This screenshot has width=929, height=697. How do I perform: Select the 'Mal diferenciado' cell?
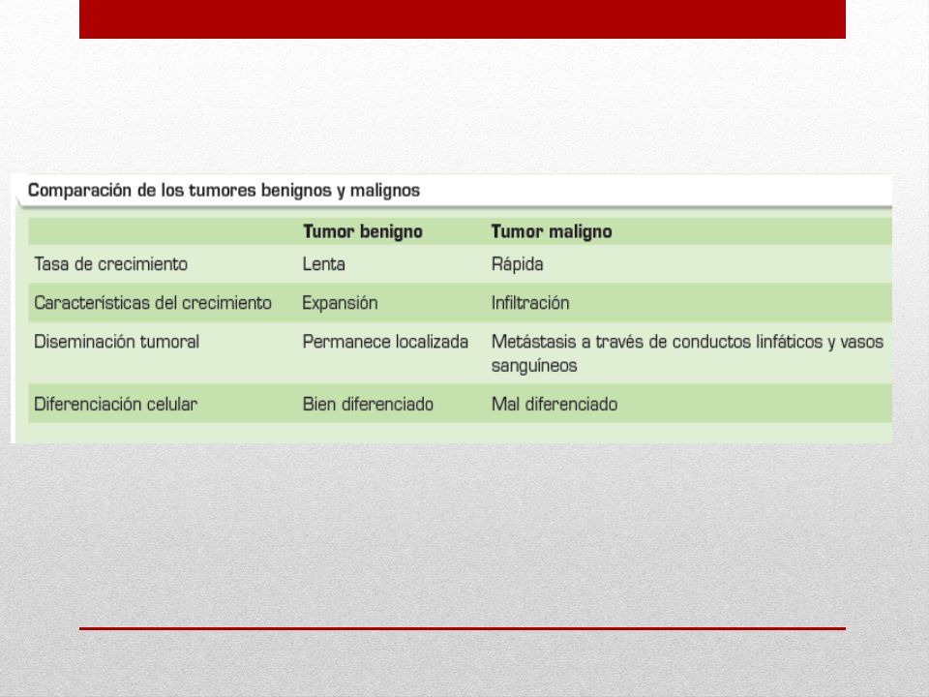pos(554,405)
